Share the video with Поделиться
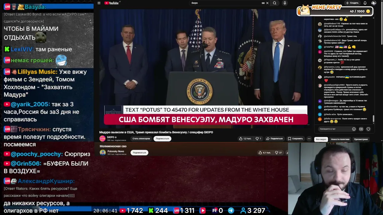Image resolution: width=383 pixels, height=215 pixels. (274, 139)
